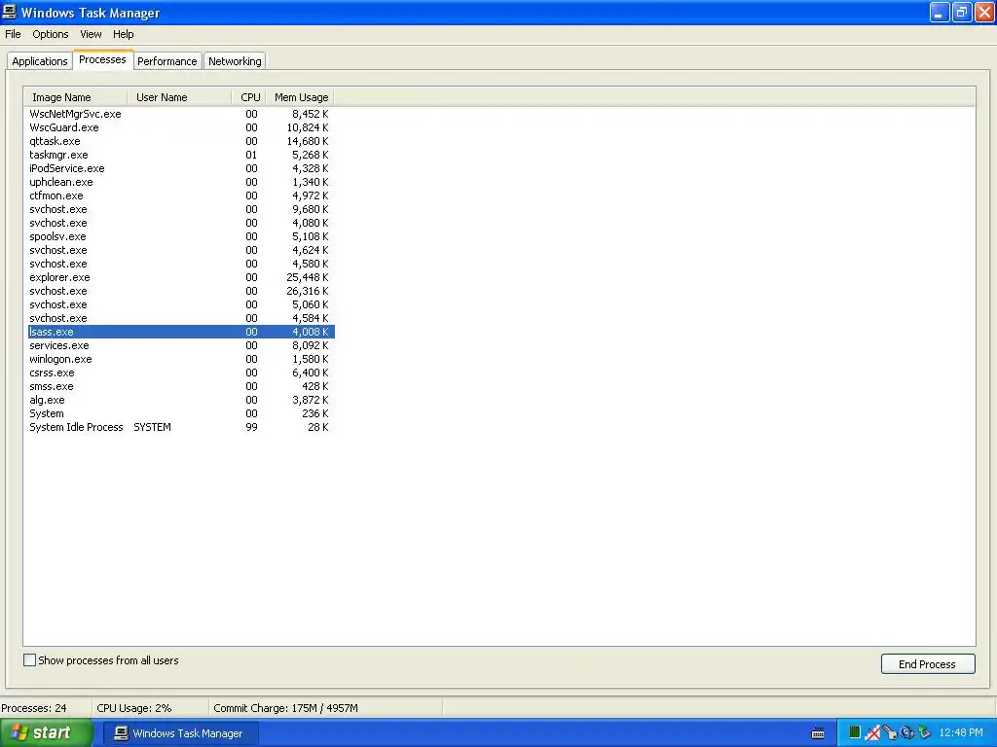Select svchost.exe using 4,080 K memory

pyautogui.click(x=180, y=223)
